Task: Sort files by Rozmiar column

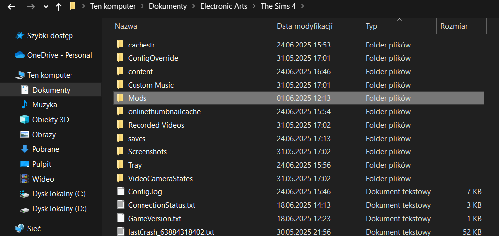Action: pyautogui.click(x=454, y=26)
